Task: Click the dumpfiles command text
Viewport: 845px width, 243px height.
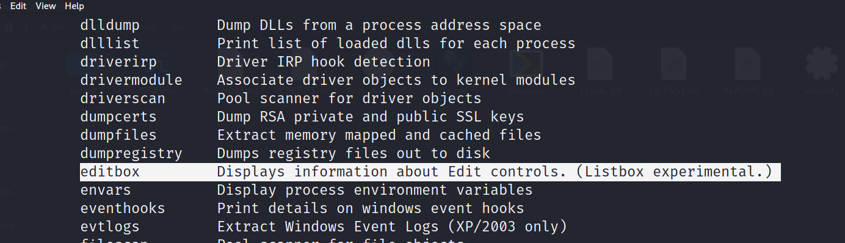Action: point(118,136)
